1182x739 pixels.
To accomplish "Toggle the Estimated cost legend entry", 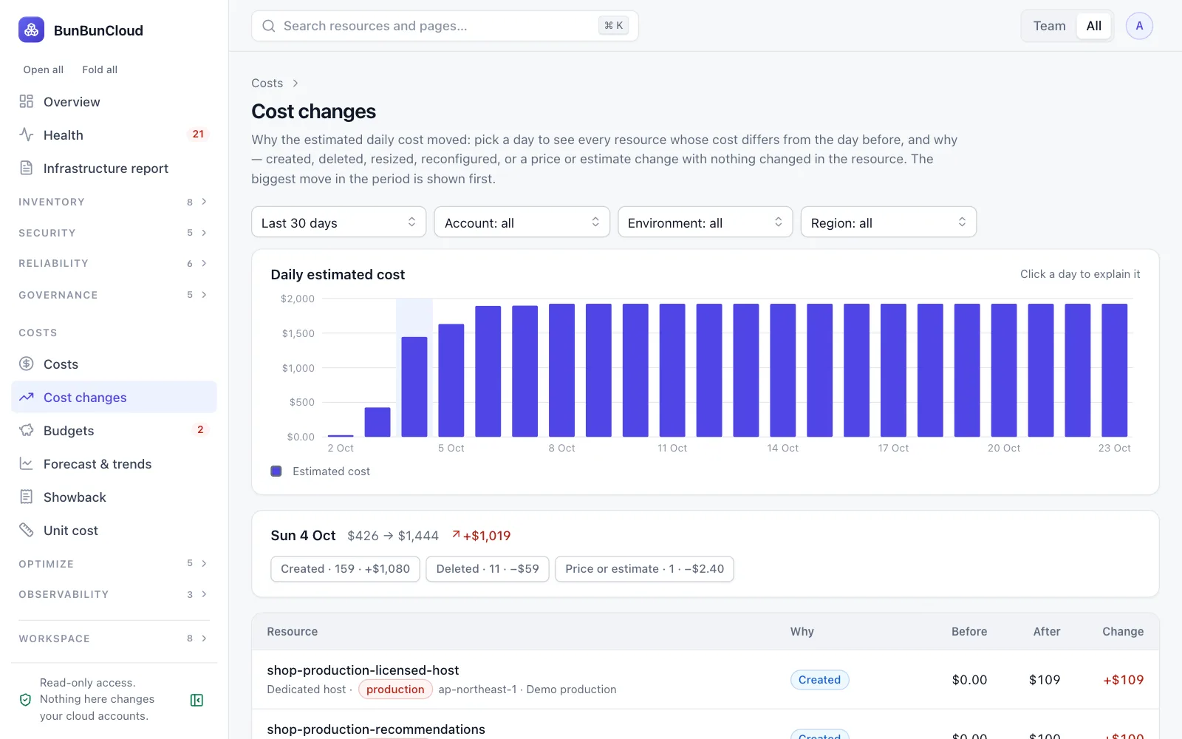I will [x=321, y=471].
